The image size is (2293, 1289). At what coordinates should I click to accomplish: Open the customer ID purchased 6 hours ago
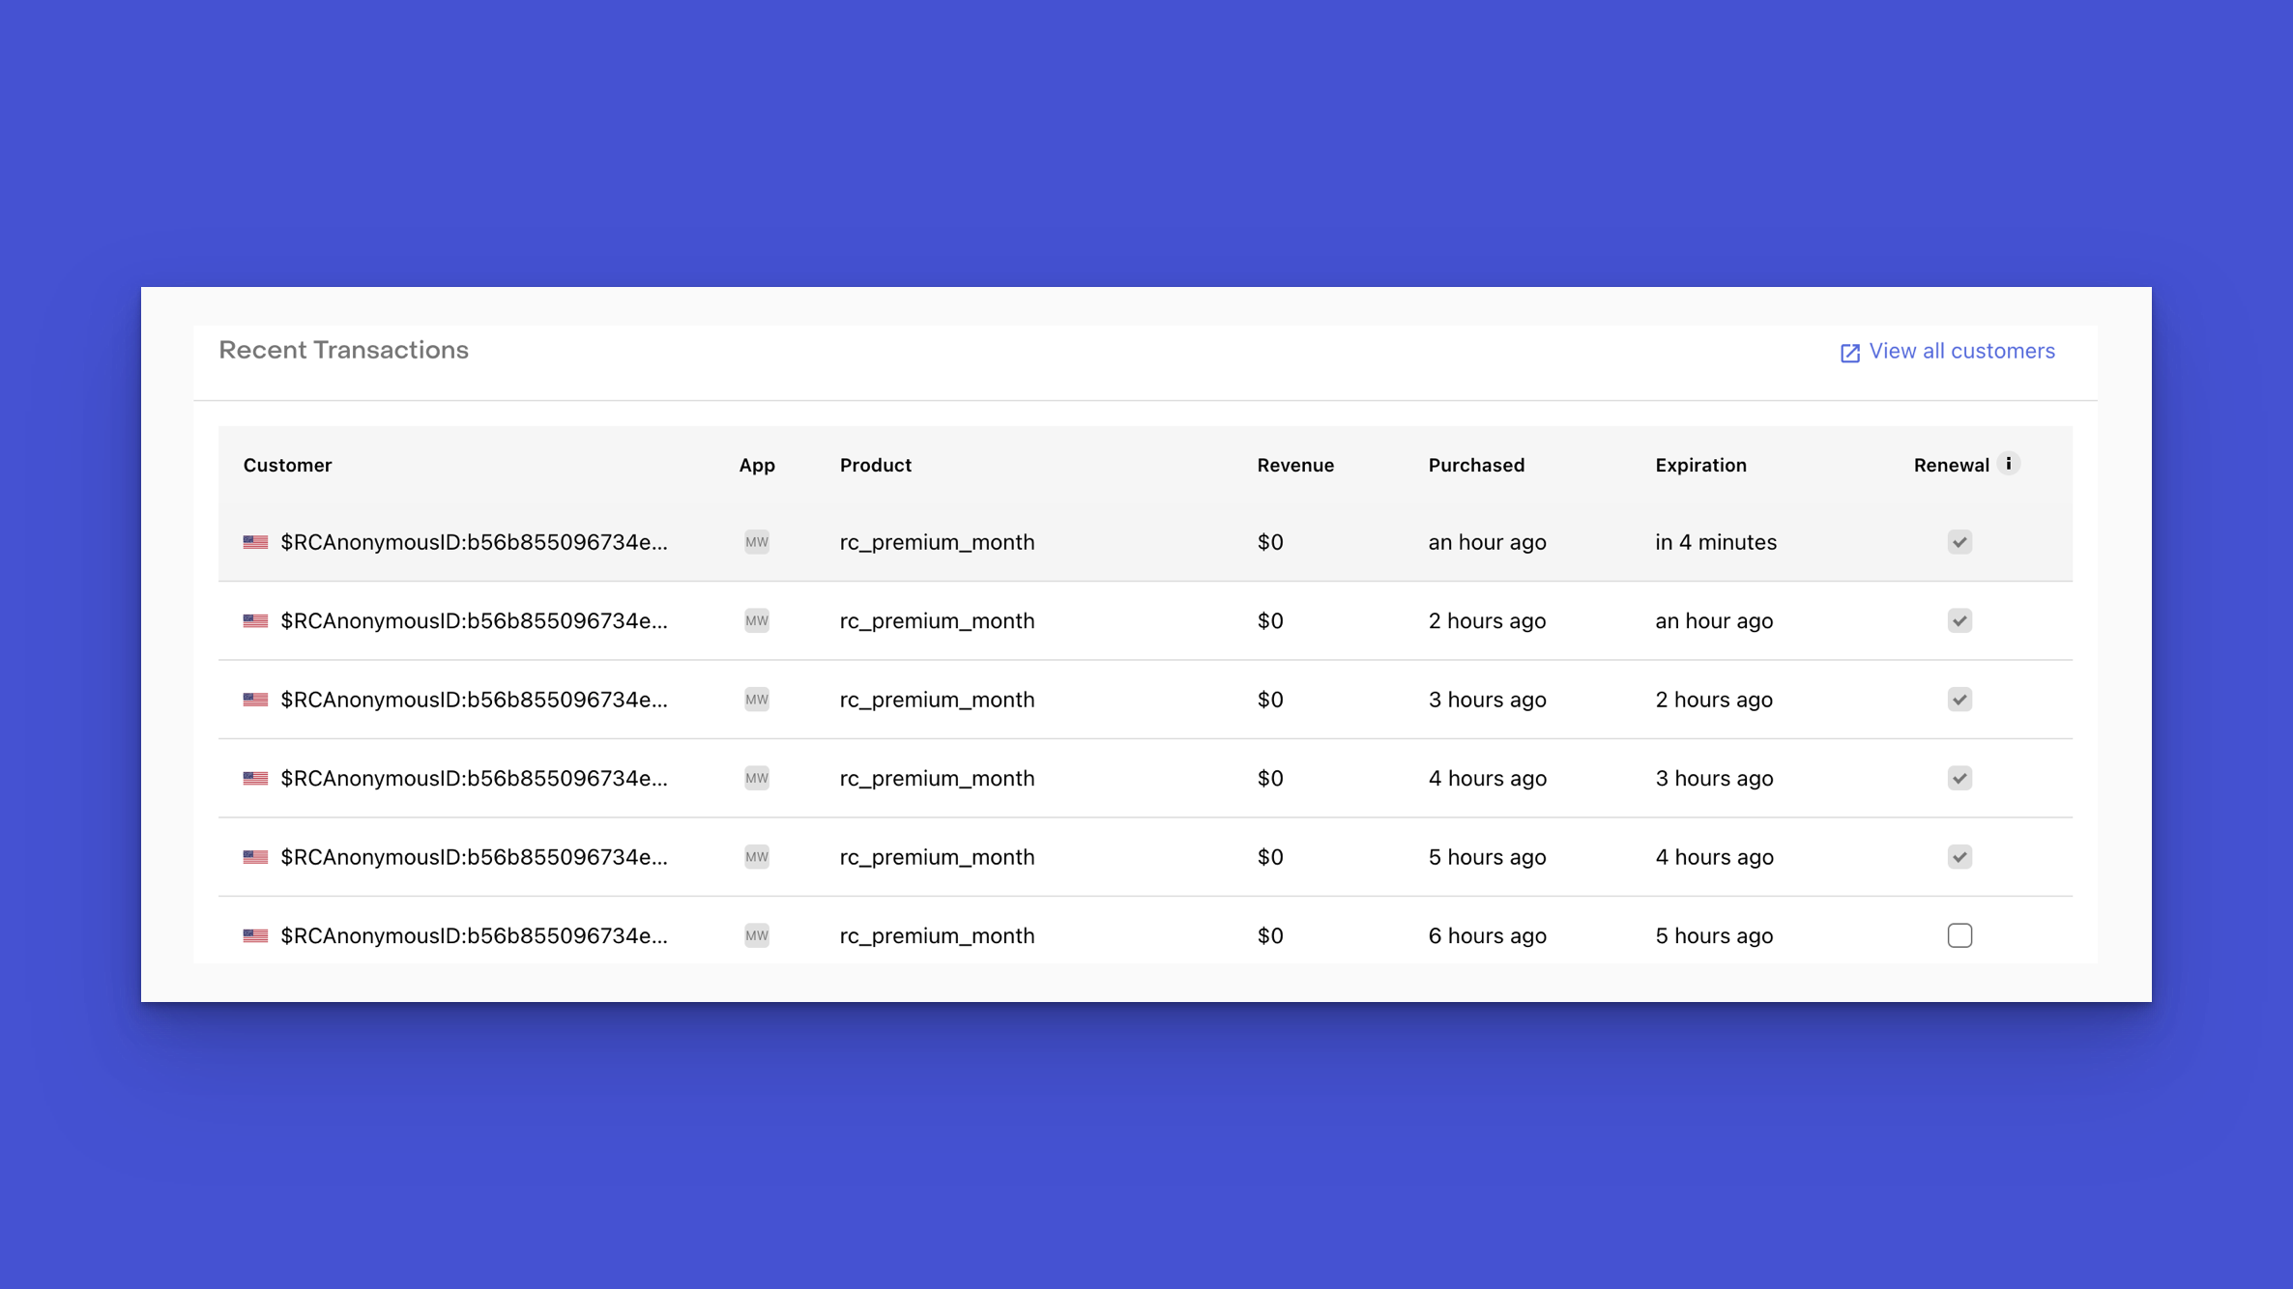(474, 936)
